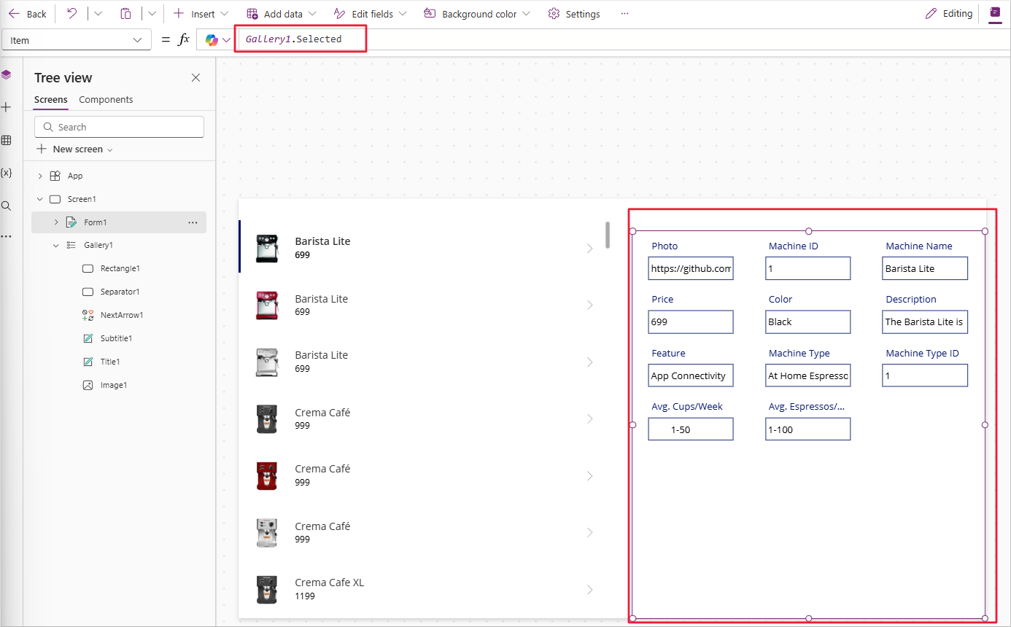Viewport: 1011px width, 627px height.
Task: Click the Editing mode button
Action: click(x=948, y=14)
